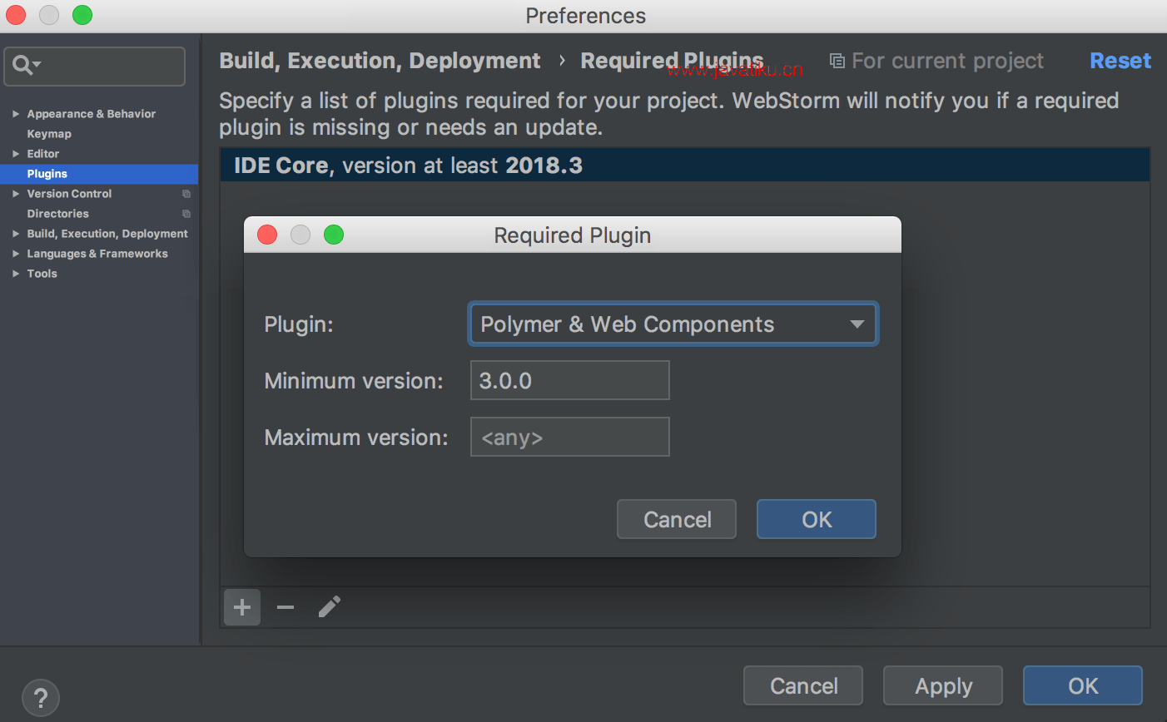Select Keymap in the sidebar
1167x722 pixels.
click(x=49, y=134)
